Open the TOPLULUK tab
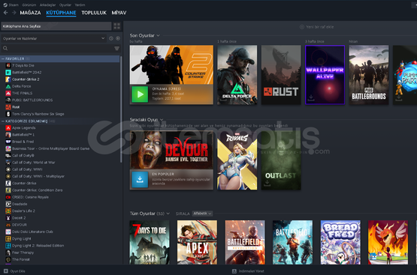This screenshot has width=417, height=275. click(x=94, y=13)
